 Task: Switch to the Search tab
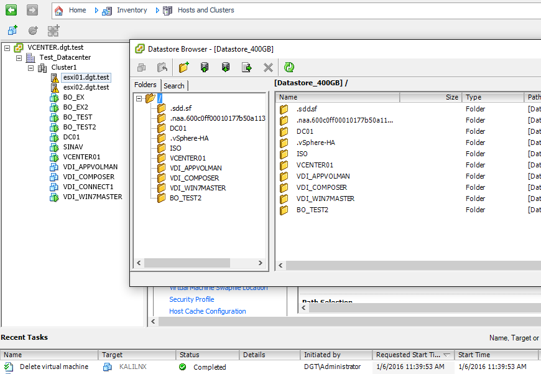174,86
